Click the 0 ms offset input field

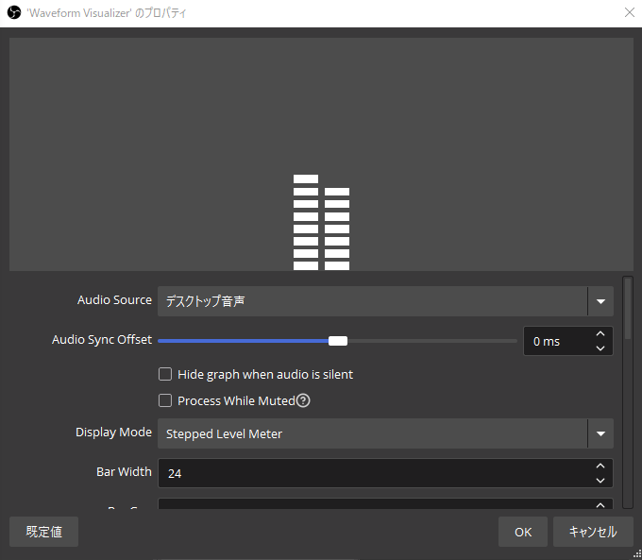pos(555,341)
